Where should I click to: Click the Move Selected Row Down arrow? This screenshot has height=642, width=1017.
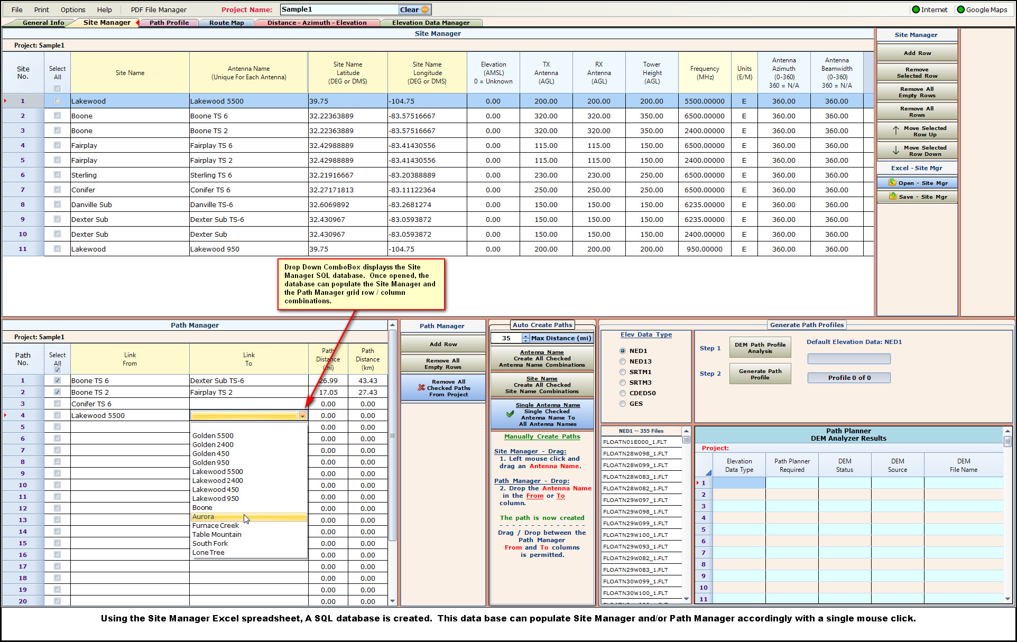coord(895,151)
